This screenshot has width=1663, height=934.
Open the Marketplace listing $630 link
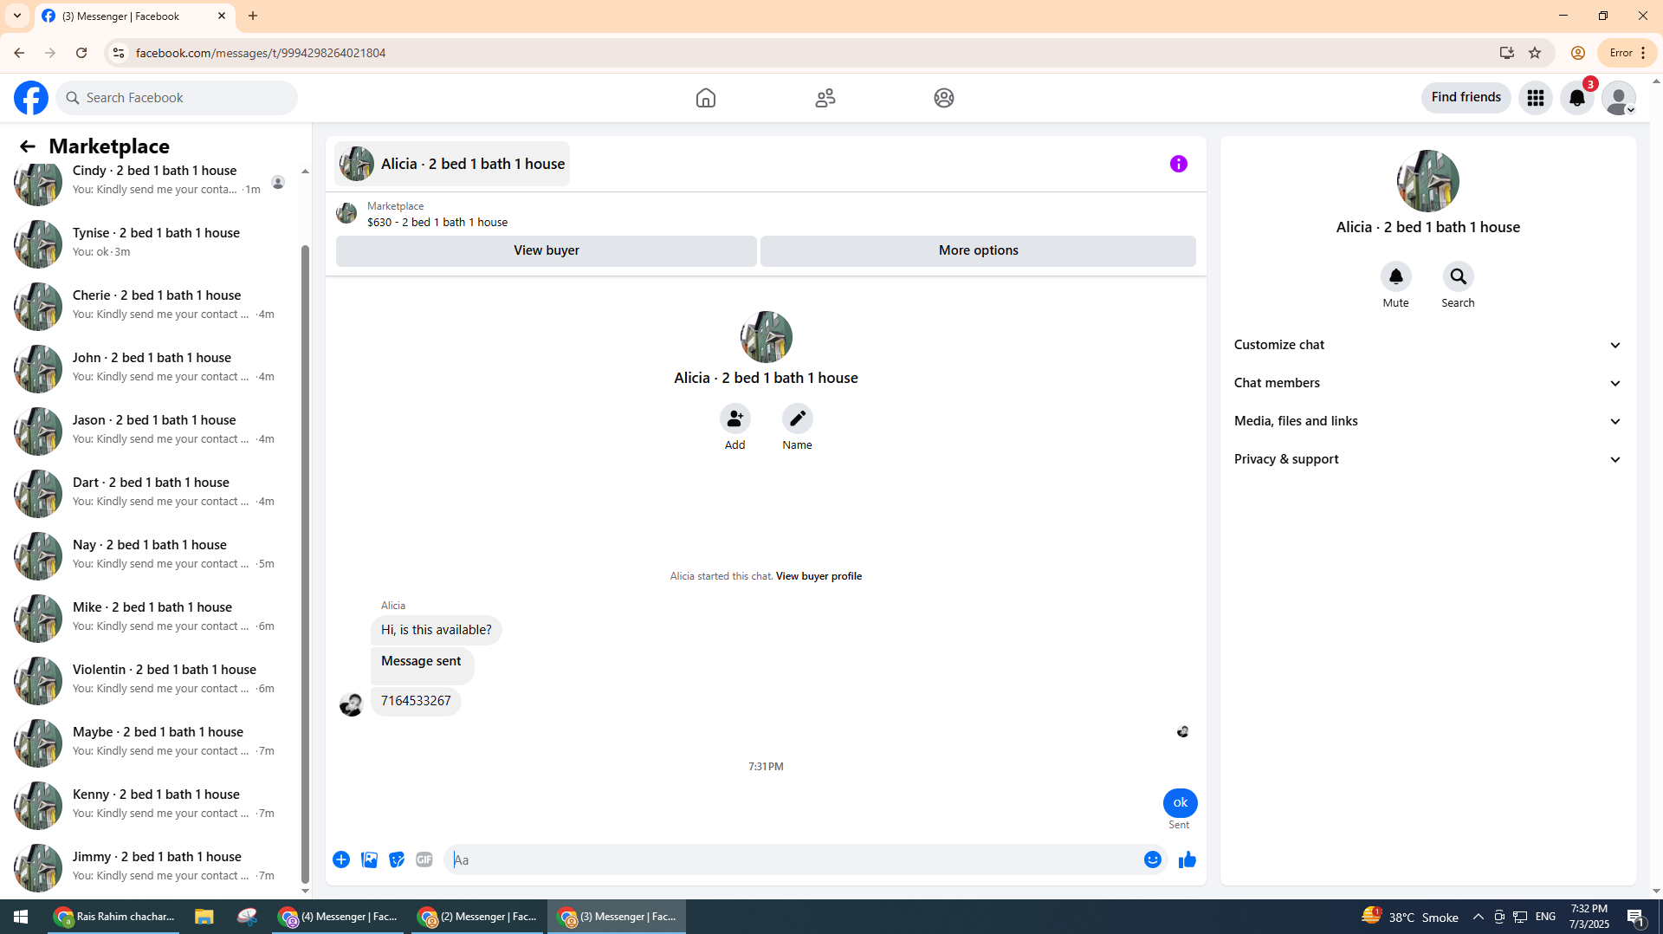pyautogui.click(x=437, y=222)
